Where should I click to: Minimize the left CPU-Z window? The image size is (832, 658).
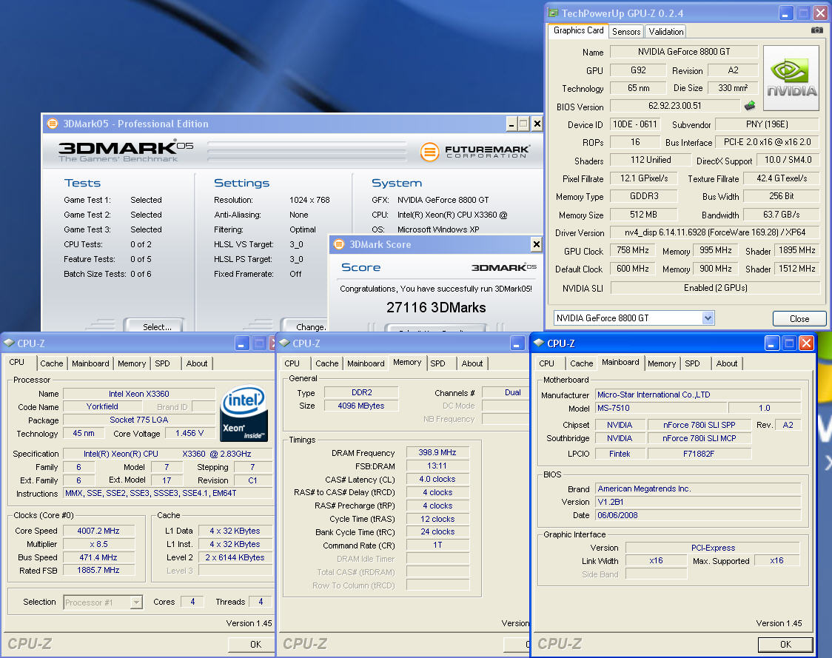[241, 343]
